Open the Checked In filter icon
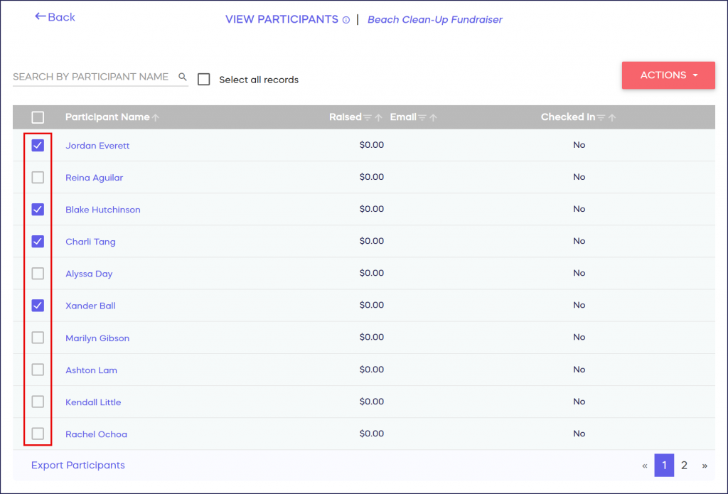Viewport: 728px width, 494px height. (x=601, y=117)
